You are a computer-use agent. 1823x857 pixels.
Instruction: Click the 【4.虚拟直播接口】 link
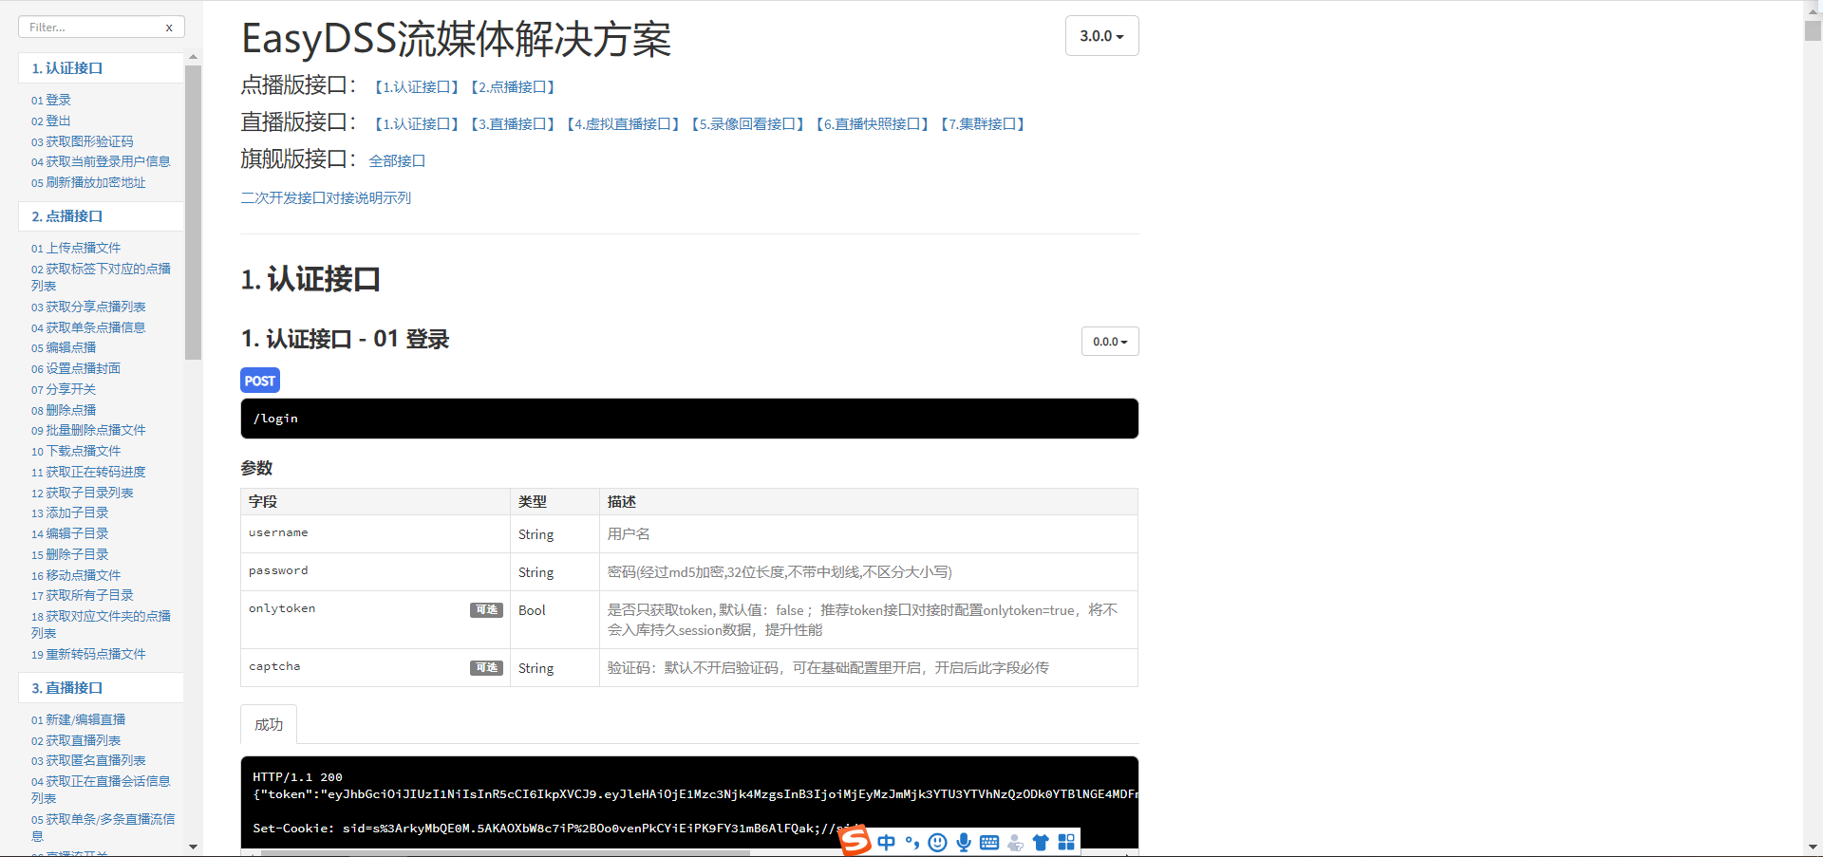(x=624, y=124)
